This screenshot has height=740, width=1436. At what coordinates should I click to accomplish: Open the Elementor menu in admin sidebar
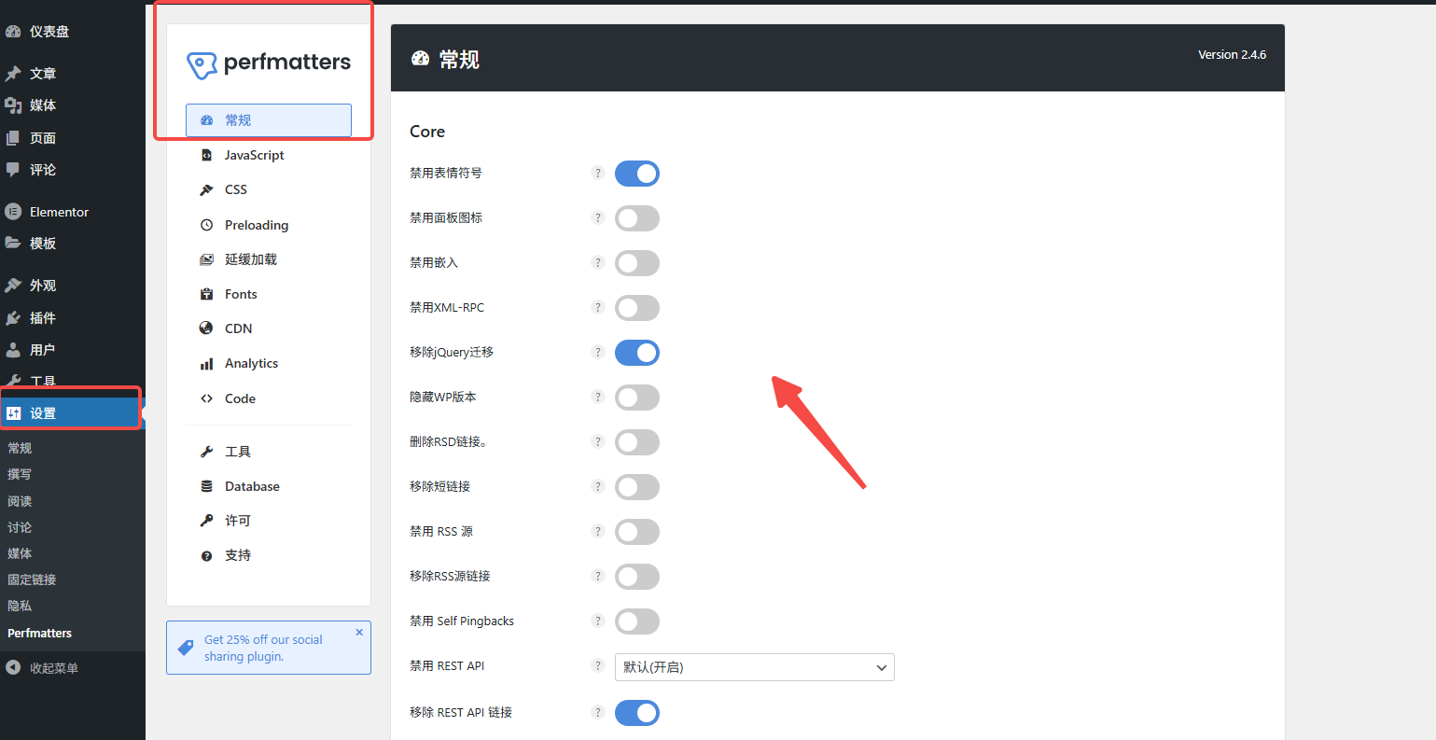[x=60, y=211]
